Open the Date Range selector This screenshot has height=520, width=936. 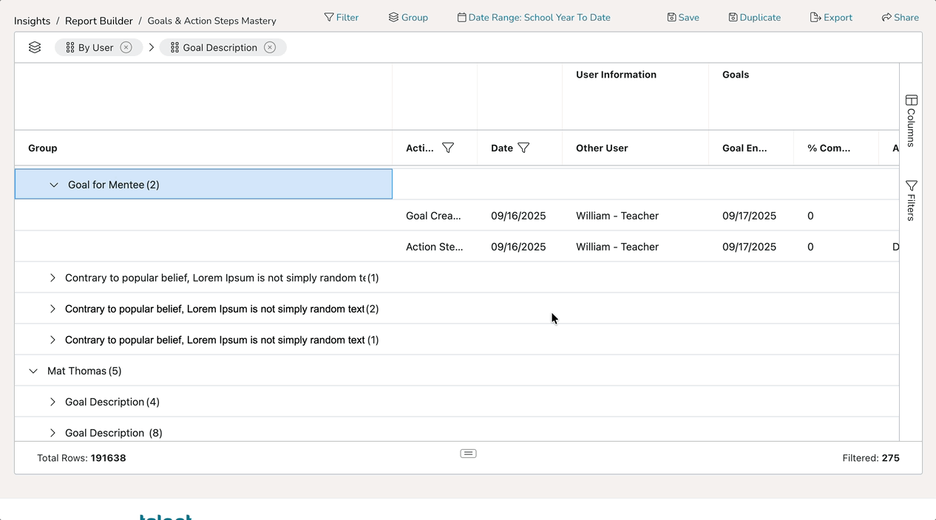pos(534,17)
